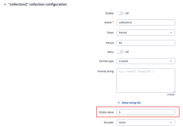Collapse the collection2 configuration section chevron

coord(5,4)
